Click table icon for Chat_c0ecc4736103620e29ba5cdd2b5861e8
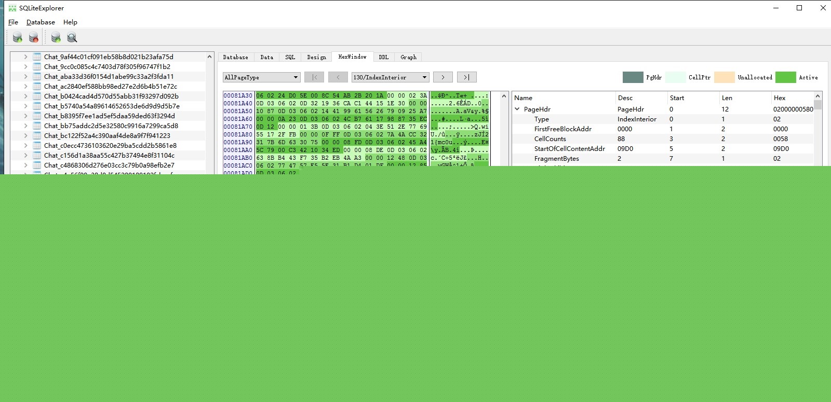This screenshot has height=402, width=831. [x=37, y=146]
